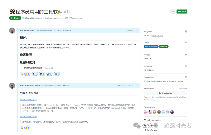Open Labels settings gear
211x135 pixels.
click(186, 42)
